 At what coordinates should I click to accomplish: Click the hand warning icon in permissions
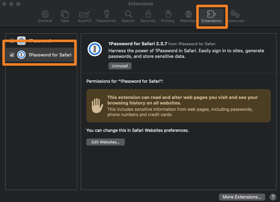97,106
